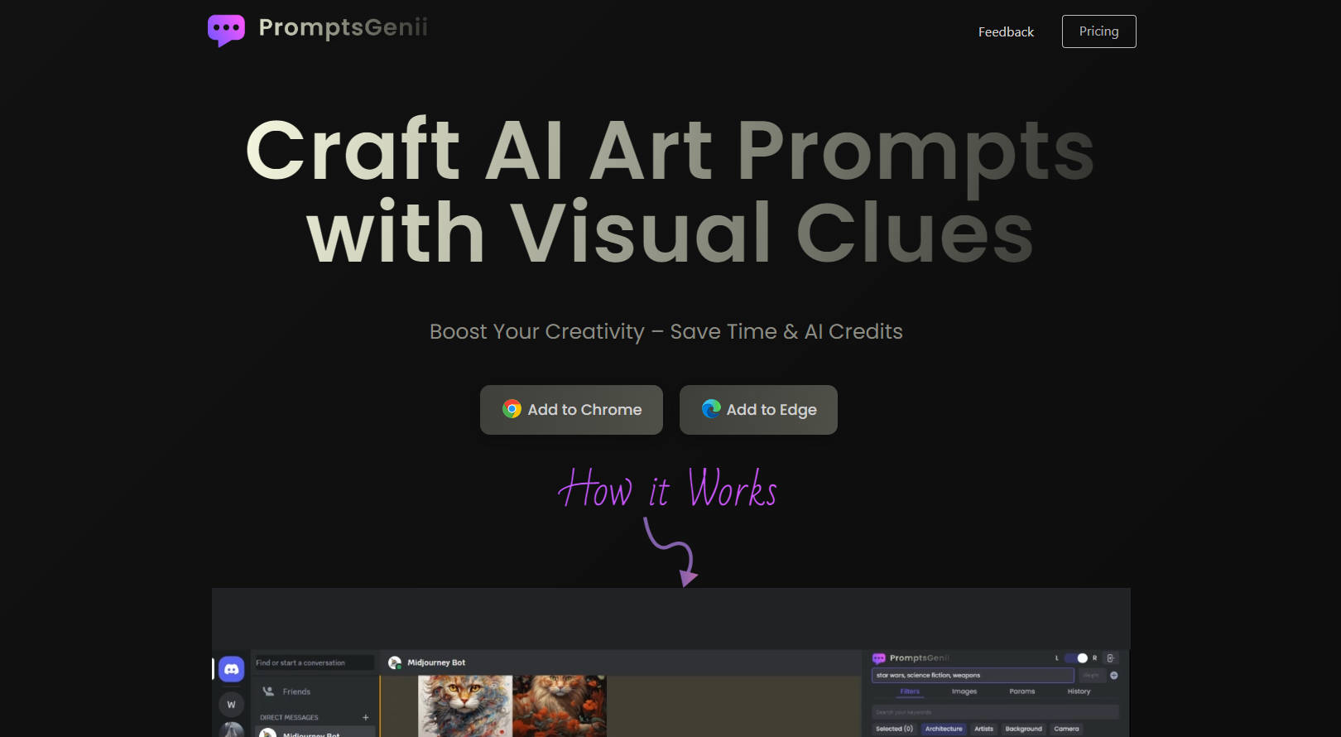Select the Background filter chip

[1023, 729]
